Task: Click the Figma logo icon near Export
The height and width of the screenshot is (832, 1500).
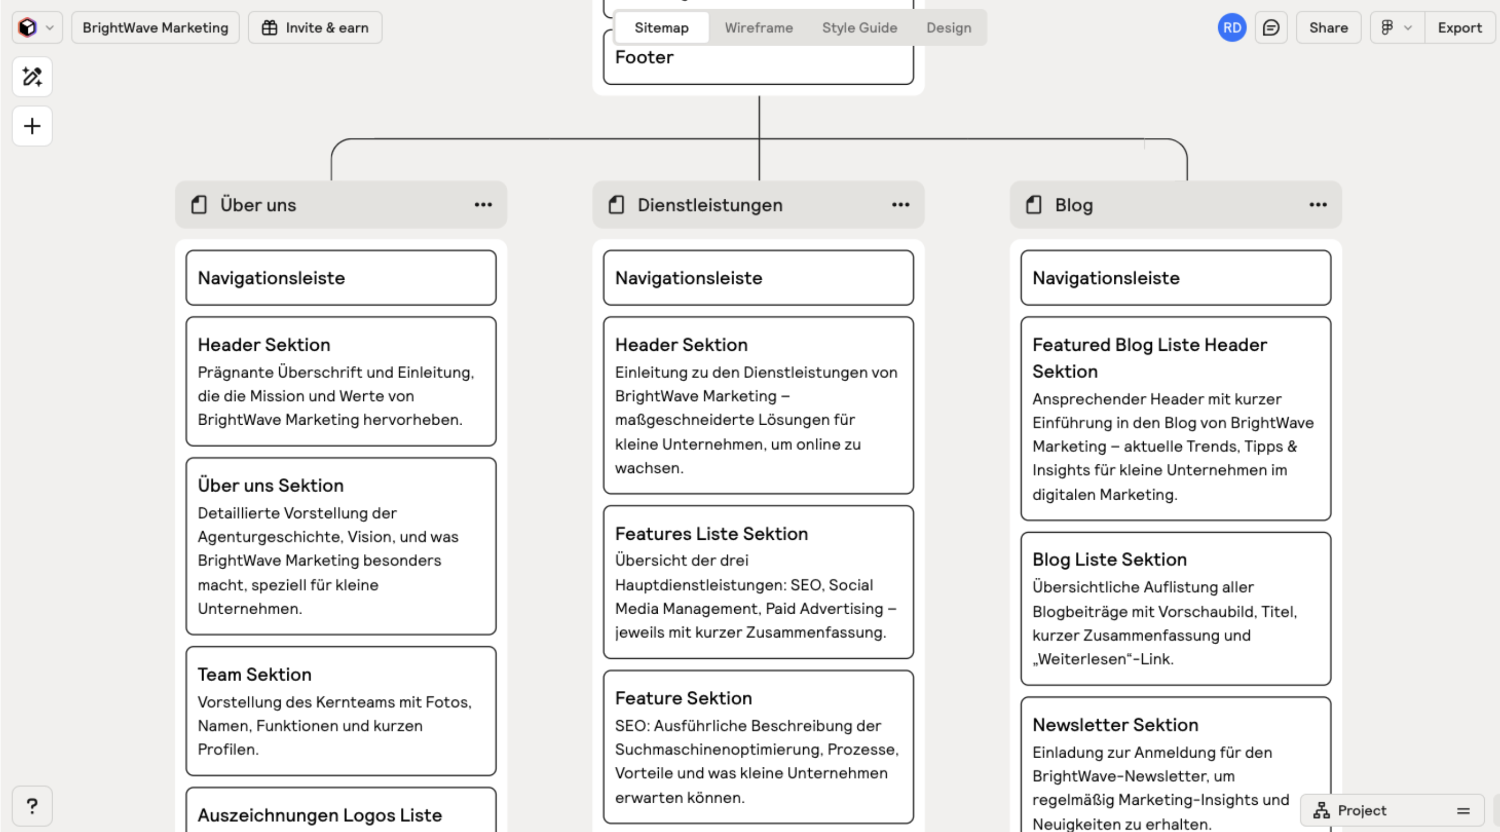Action: point(1386,27)
